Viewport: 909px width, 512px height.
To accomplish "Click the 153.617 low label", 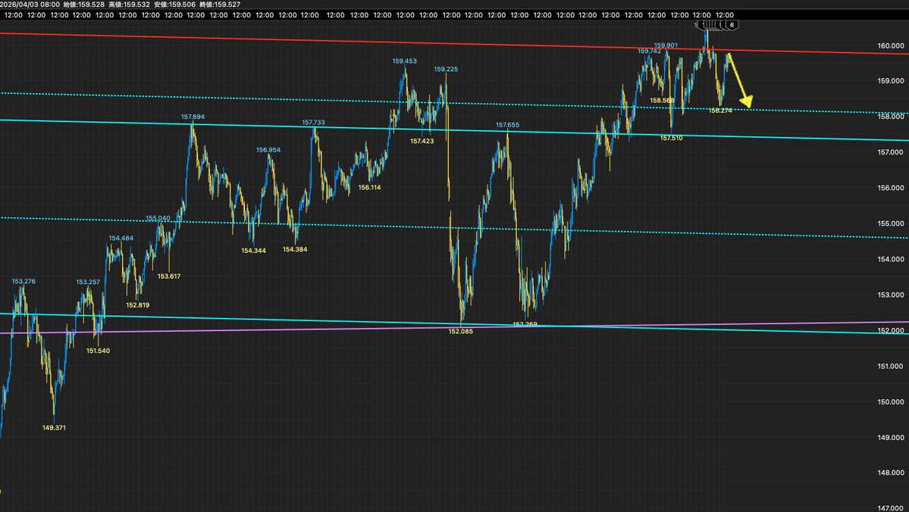I will point(169,276).
